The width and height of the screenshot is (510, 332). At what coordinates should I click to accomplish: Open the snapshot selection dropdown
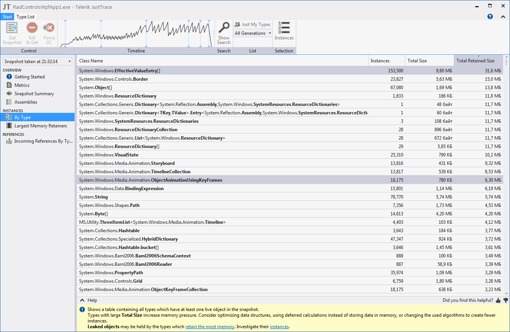point(37,61)
